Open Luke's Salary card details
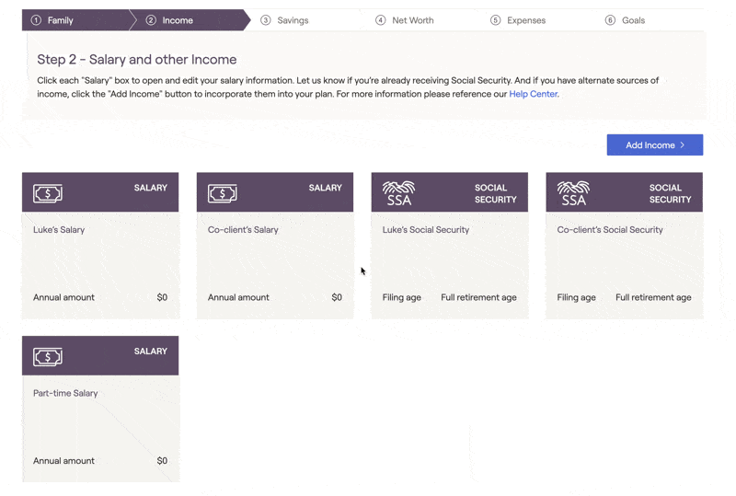The image size is (736, 496). [x=100, y=246]
